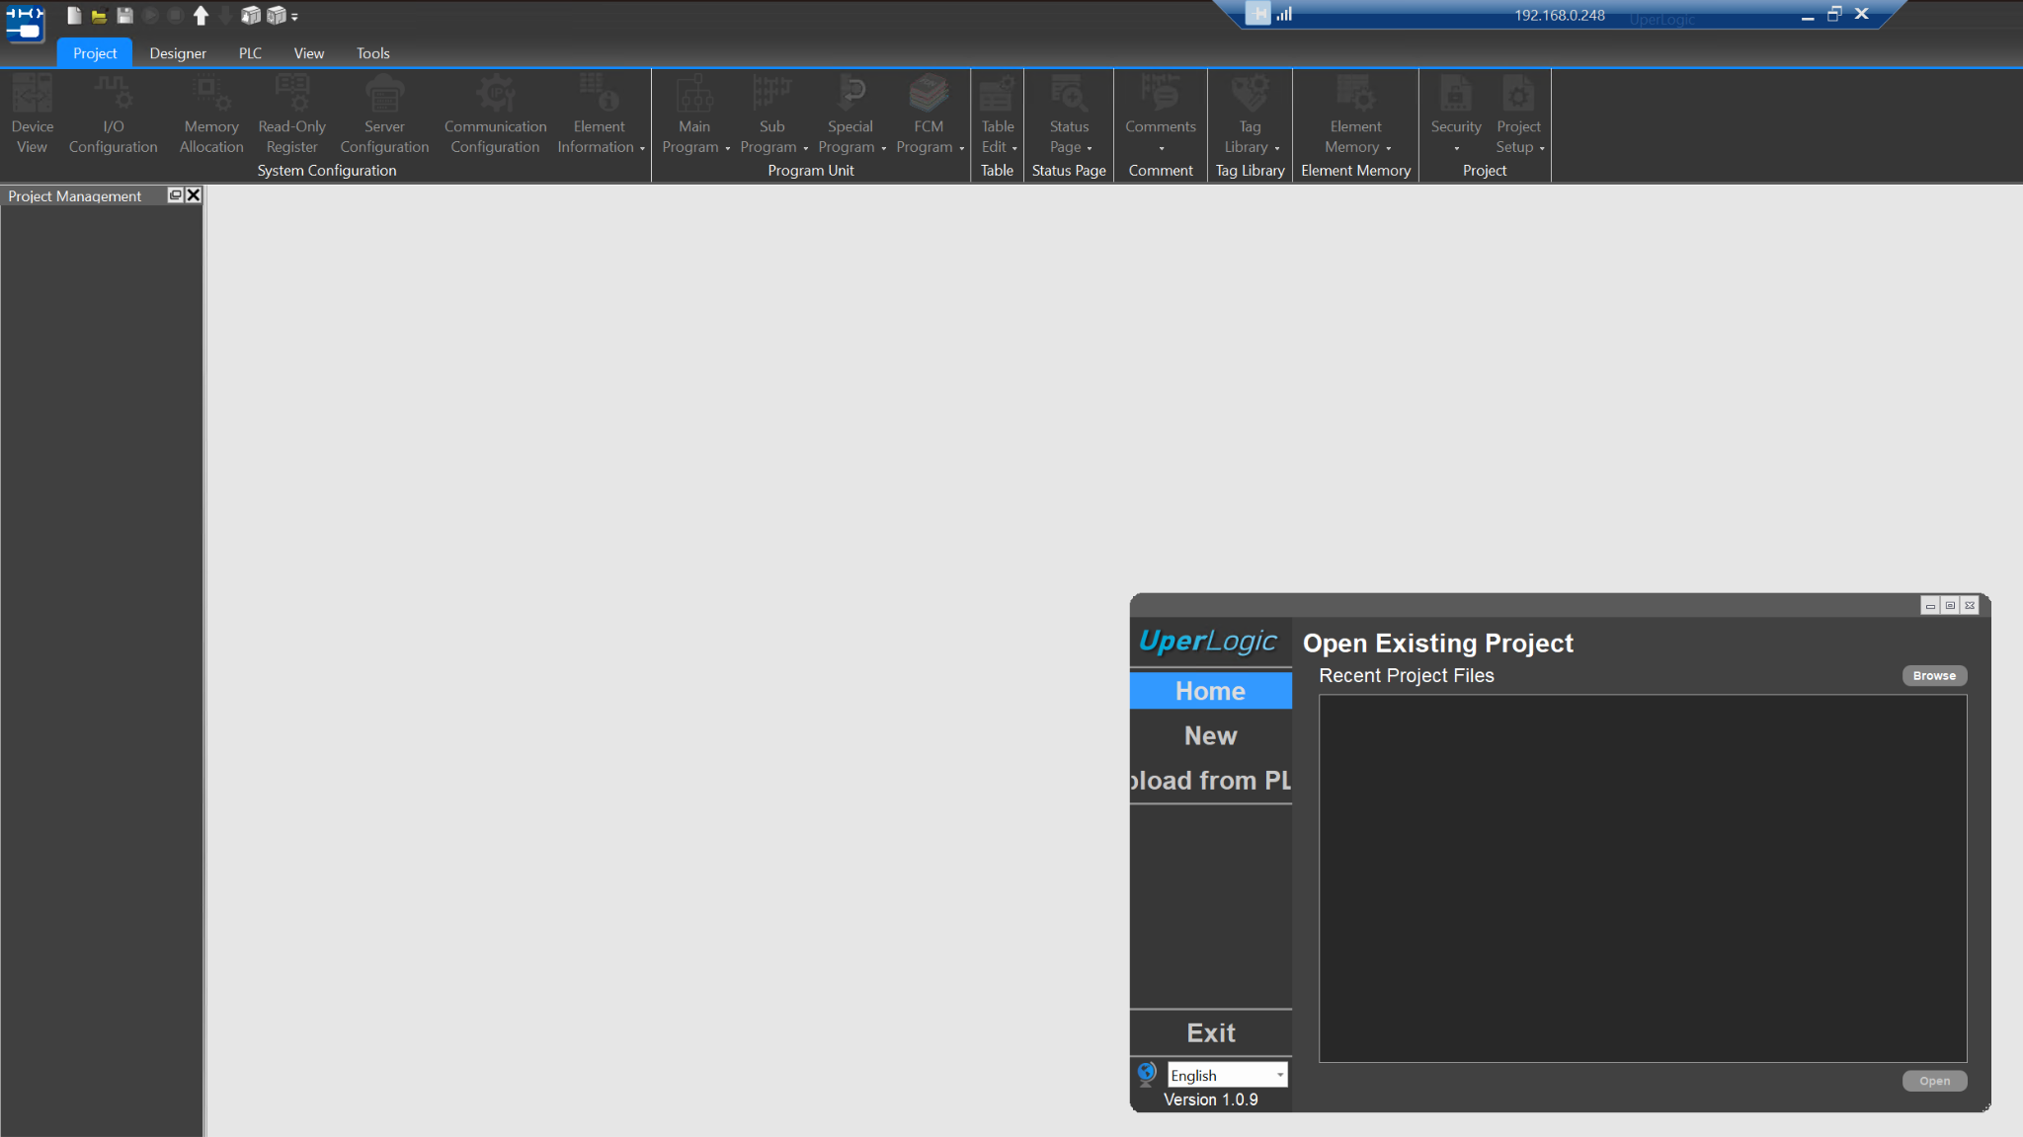
Task: Open the PLC ribbon tab
Action: pyautogui.click(x=250, y=53)
